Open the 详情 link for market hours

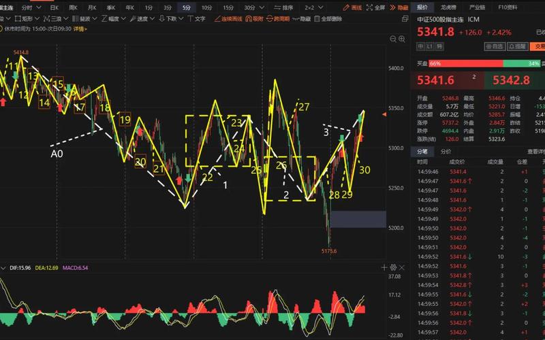coord(80,29)
